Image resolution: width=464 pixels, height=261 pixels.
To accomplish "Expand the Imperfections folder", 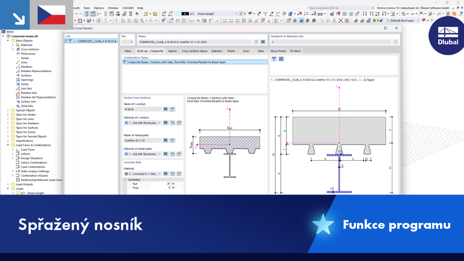I will pyautogui.click(x=8, y=141).
